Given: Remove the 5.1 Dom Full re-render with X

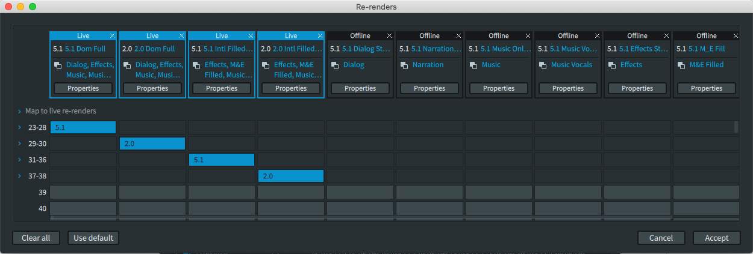Looking at the screenshot, I should (x=112, y=36).
